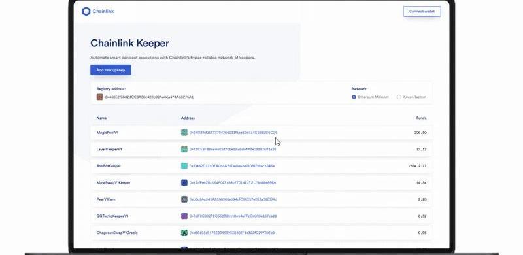Click the MagicPoolV1 address identicon
This screenshot has height=255, width=523.
(x=184, y=133)
